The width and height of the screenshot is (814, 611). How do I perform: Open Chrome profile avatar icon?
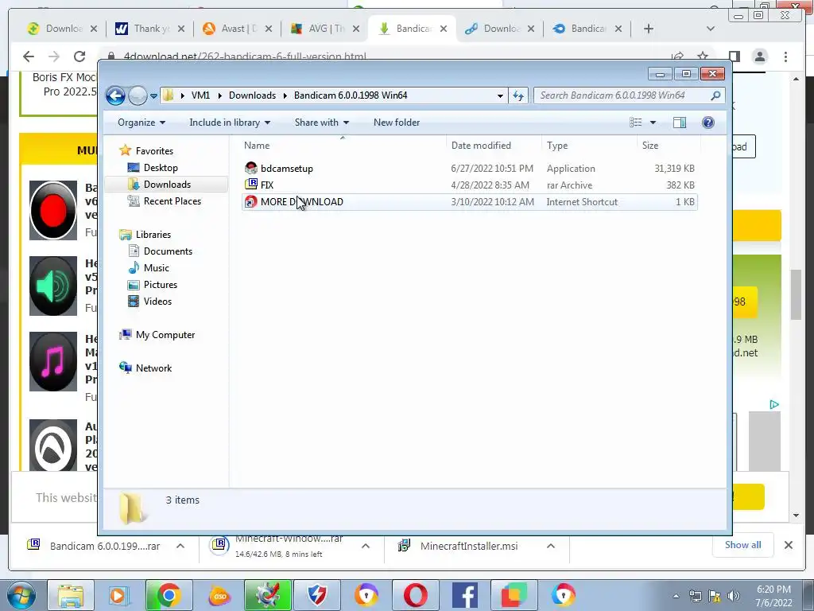[x=760, y=56]
